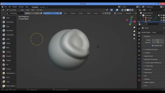
Task: Toggle Camera visibility eye in outliner
Action: [x=161, y=18]
